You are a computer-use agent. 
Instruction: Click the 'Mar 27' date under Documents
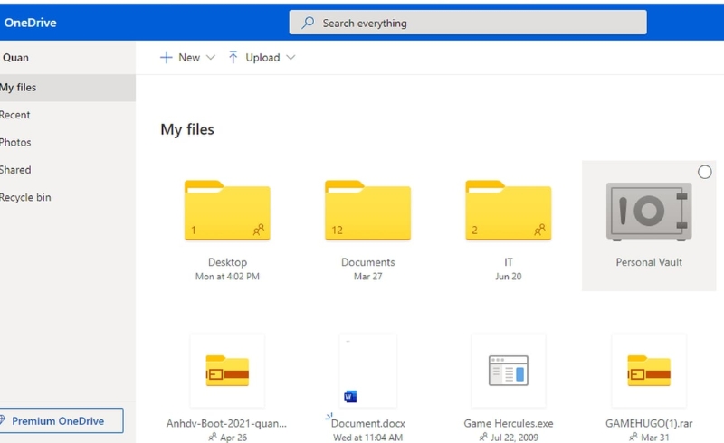coord(368,277)
